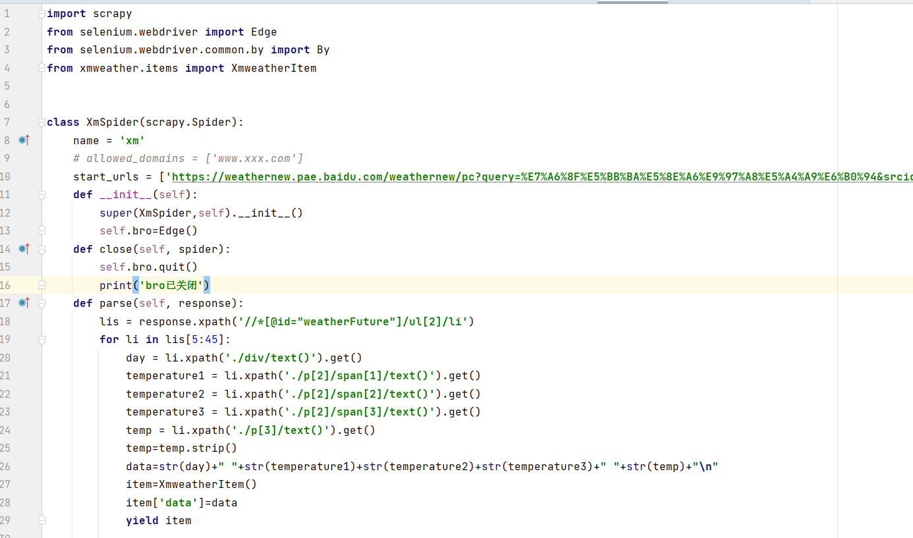Click 'item=XmweatherItem()' statement
Viewport: 913px width, 538px height.
point(192,484)
